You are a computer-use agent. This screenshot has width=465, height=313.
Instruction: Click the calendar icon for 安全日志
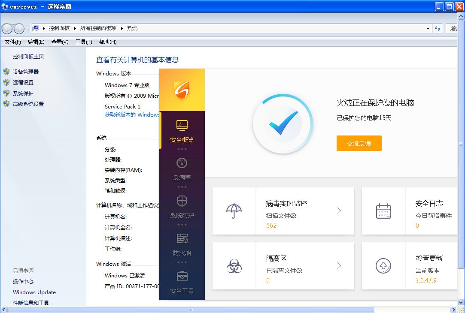click(383, 211)
